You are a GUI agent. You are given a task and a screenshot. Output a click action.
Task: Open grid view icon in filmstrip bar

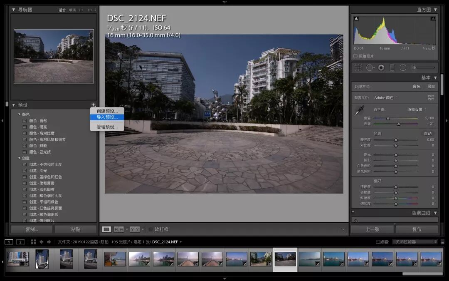(x=34, y=242)
